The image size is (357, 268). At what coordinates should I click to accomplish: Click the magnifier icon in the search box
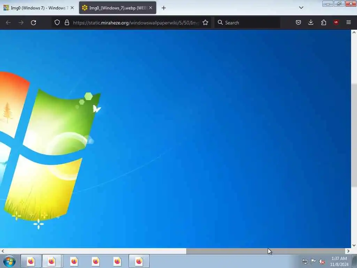[220, 22]
